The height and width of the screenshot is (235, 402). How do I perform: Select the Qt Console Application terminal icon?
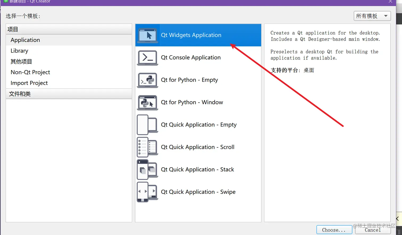pos(148,58)
